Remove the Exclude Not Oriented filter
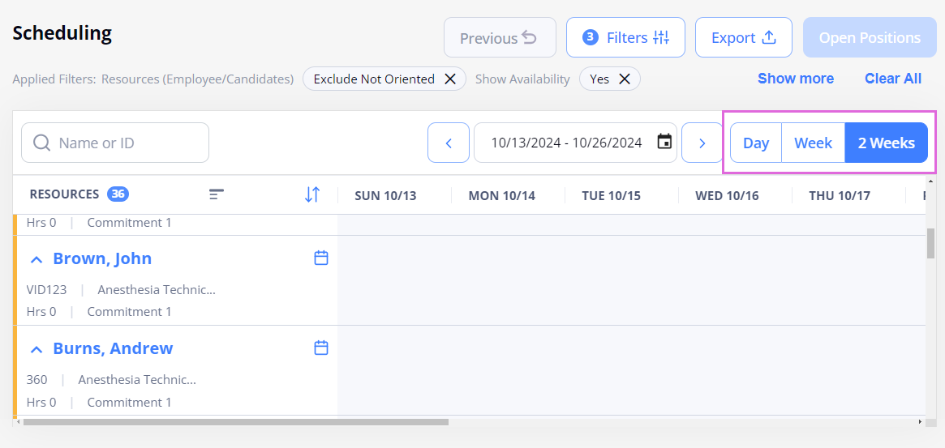 (449, 79)
